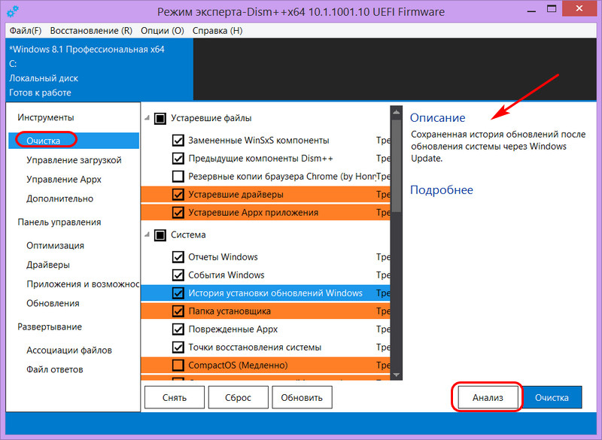Close the Dism++ window
Image resolution: width=602 pixels, height=440 pixels.
pos(579,9)
